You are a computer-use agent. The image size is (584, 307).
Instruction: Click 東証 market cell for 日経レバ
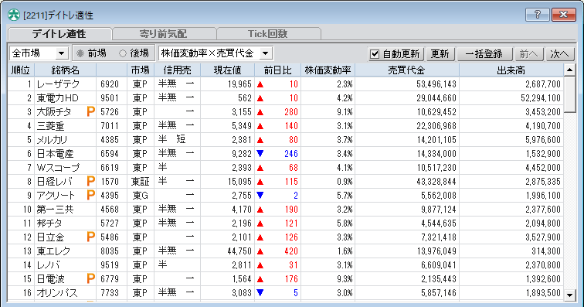tap(140, 182)
